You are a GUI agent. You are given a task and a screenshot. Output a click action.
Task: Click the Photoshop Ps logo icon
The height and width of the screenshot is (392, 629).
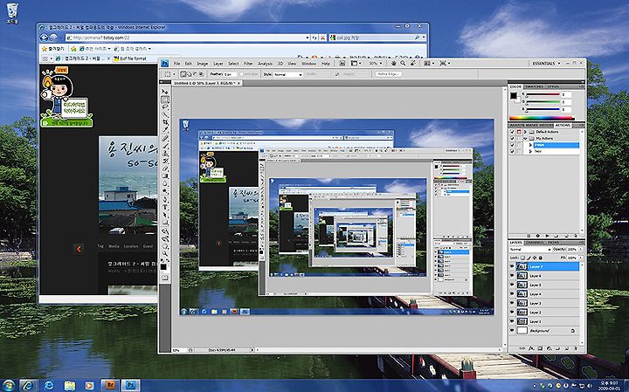(164, 64)
